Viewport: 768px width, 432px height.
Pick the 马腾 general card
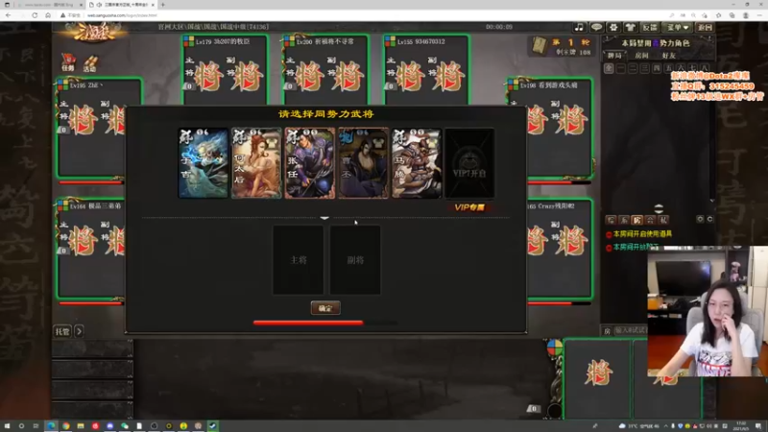click(x=417, y=163)
